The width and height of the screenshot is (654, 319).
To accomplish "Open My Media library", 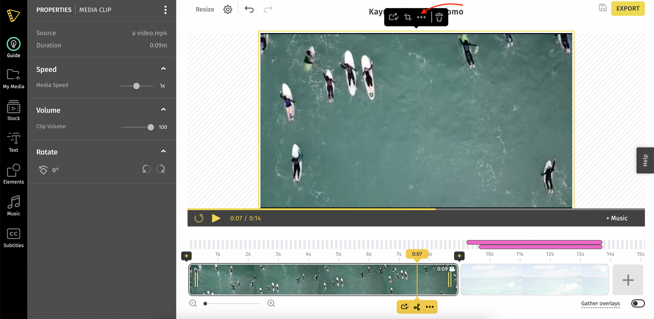I will click(13, 79).
